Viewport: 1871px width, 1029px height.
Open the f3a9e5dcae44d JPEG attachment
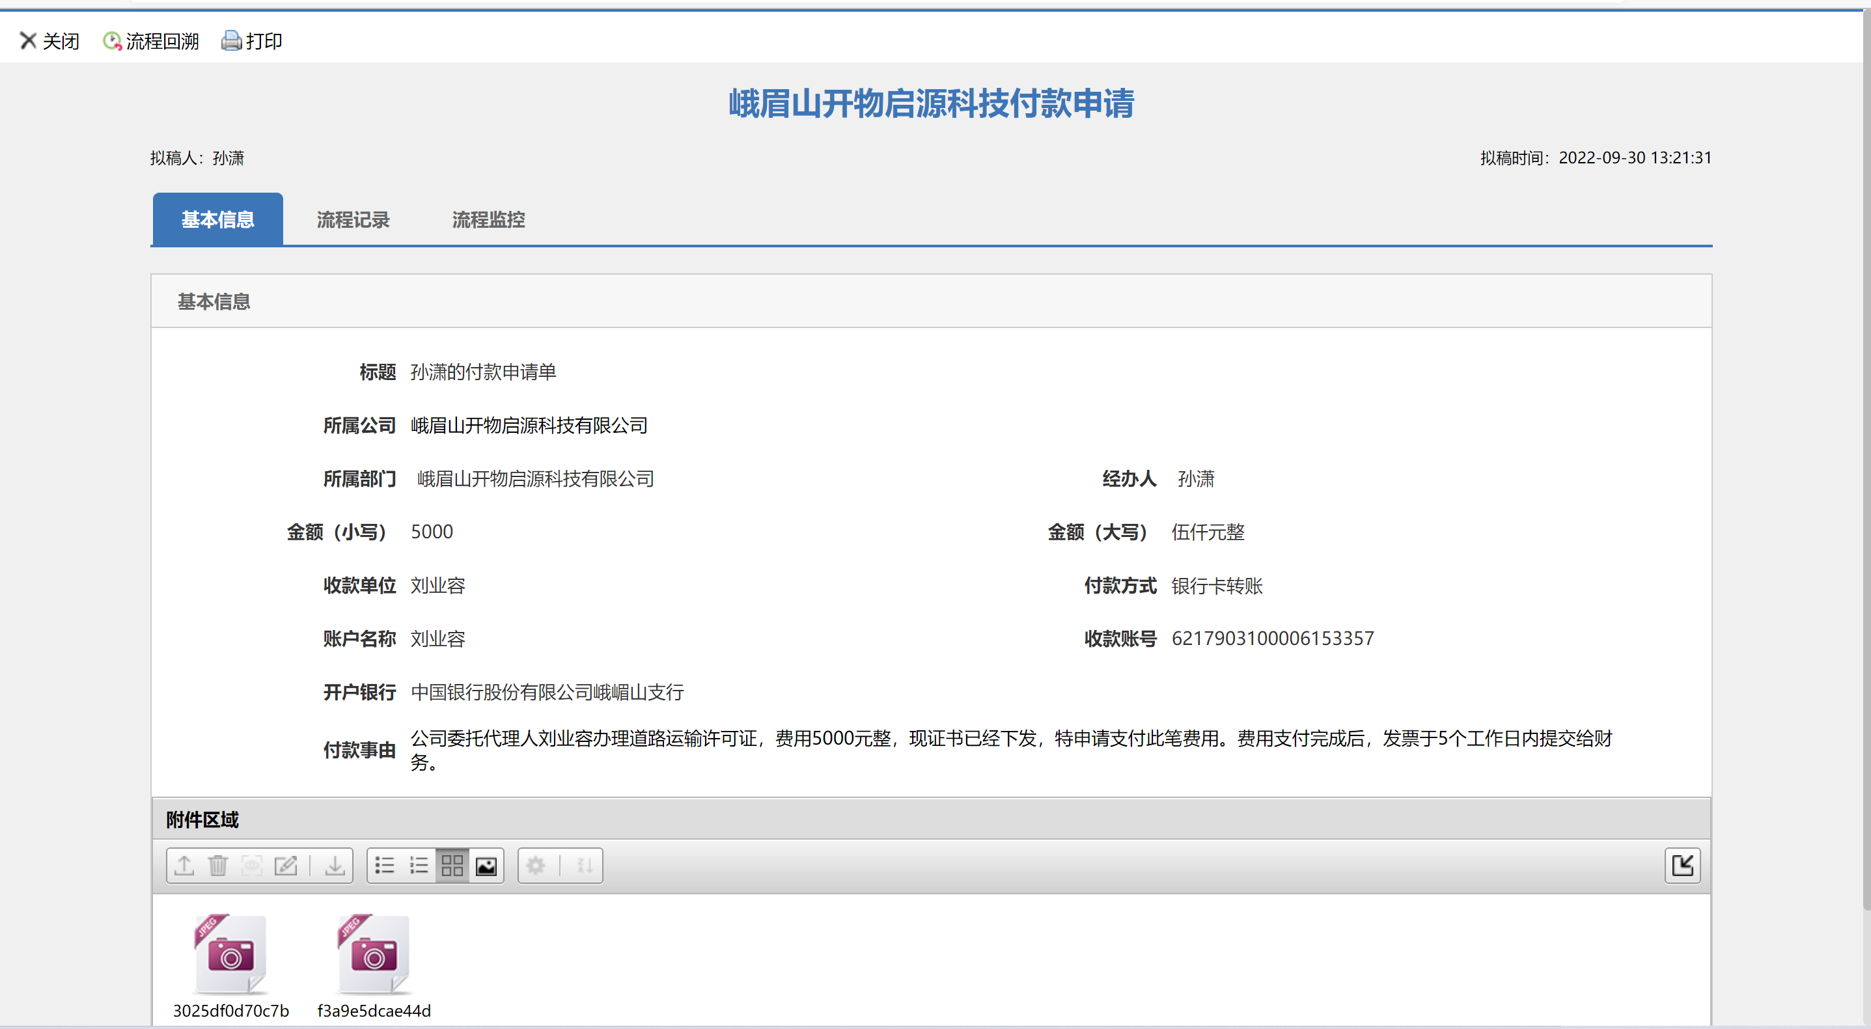[x=374, y=955]
